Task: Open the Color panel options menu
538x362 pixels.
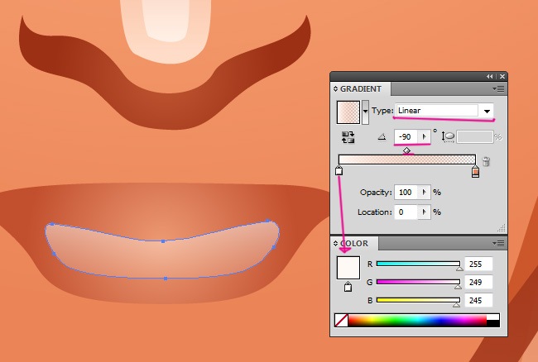Action: pos(498,243)
